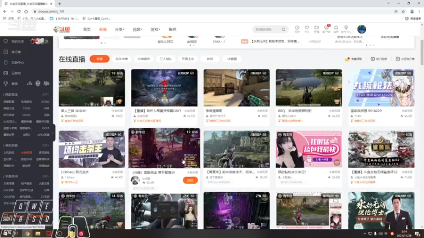Image resolution: width=424 pixels, height=238 pixels.
Task: Open the 九流枪法 stream thumbnail
Action: click(381, 88)
